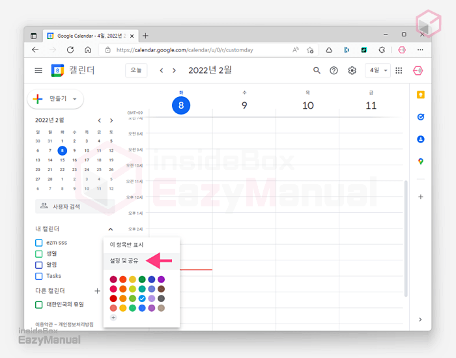Image resolution: width=456 pixels, height=358 pixels.
Task: Select day 8 header circle
Action: click(x=181, y=105)
